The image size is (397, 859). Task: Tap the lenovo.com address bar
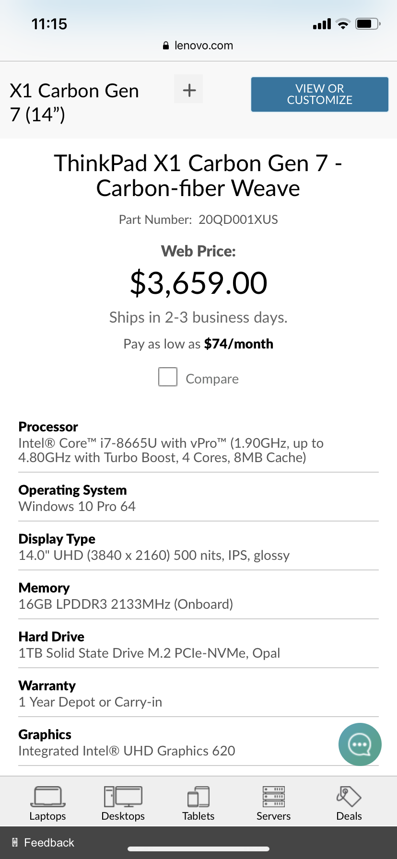pyautogui.click(x=198, y=46)
